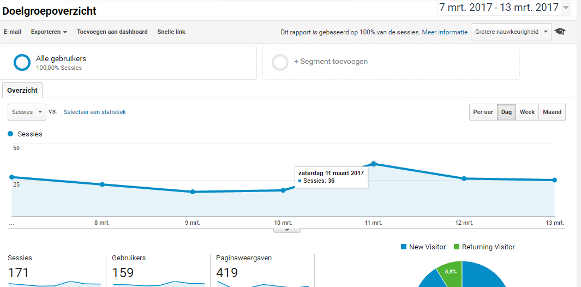Click the 10 mrt. data point on chart
The image size is (581, 287).
coord(283,190)
